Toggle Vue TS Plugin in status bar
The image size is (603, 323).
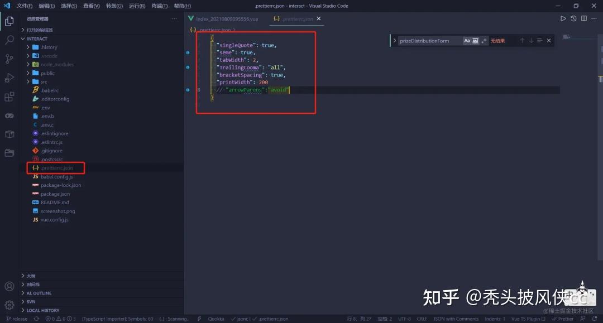528,319
